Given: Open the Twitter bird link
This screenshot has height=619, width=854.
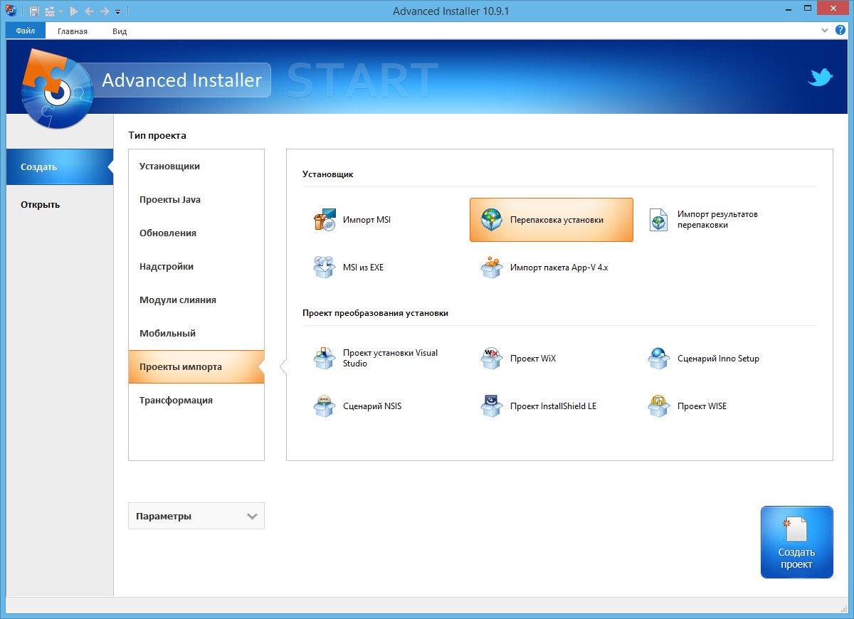Looking at the screenshot, I should click(x=820, y=78).
